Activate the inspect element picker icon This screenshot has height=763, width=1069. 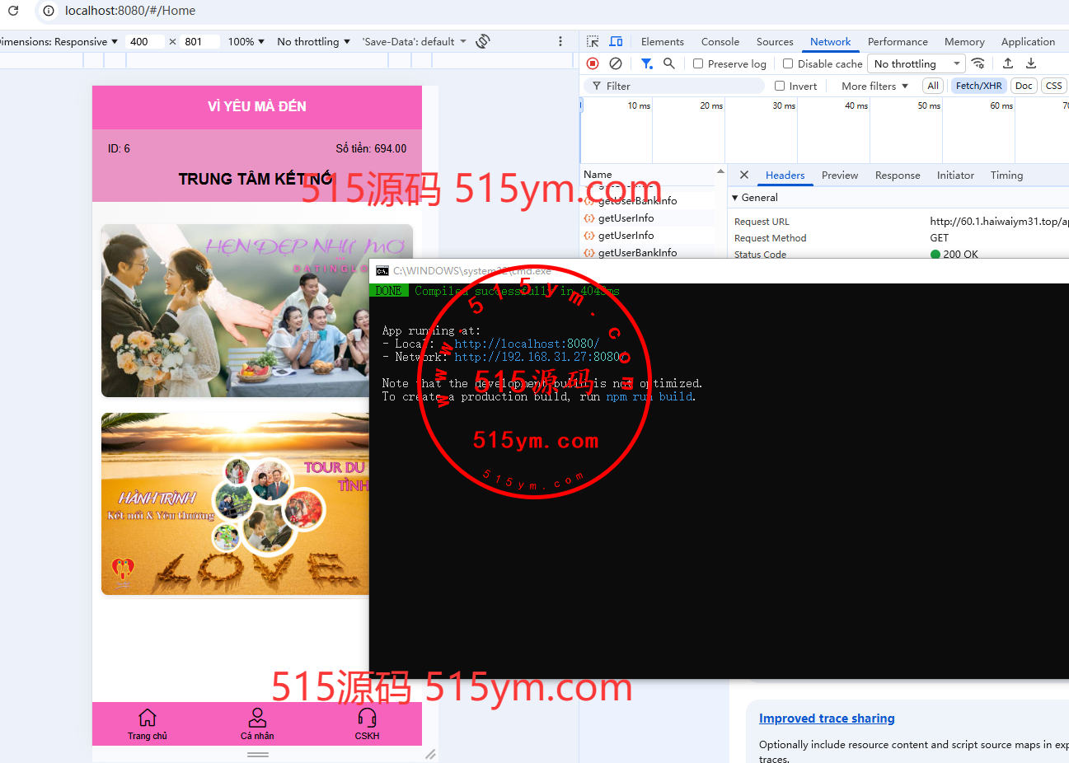(593, 41)
